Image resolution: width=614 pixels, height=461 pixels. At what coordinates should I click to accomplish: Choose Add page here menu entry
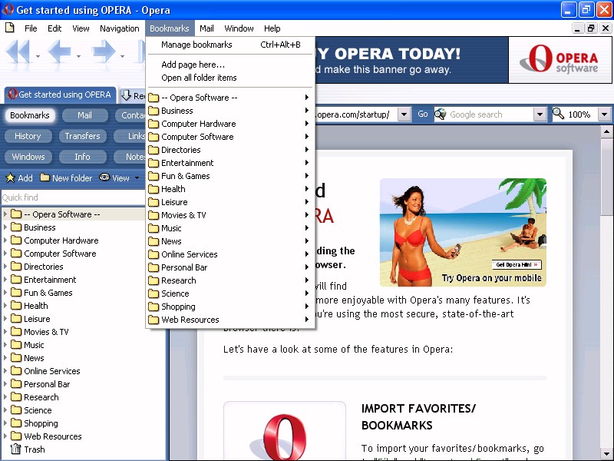point(230,65)
